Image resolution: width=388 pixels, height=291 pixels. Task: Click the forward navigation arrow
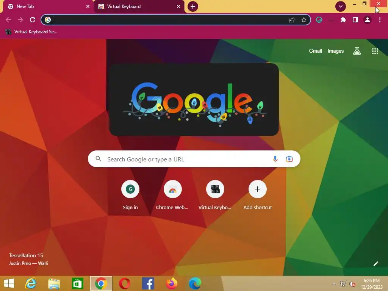point(20,20)
